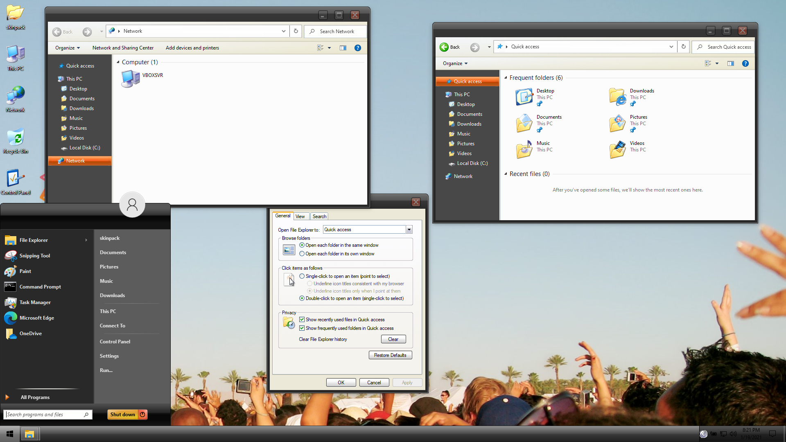
Task: Click the Restore Defaults button
Action: pyautogui.click(x=390, y=355)
